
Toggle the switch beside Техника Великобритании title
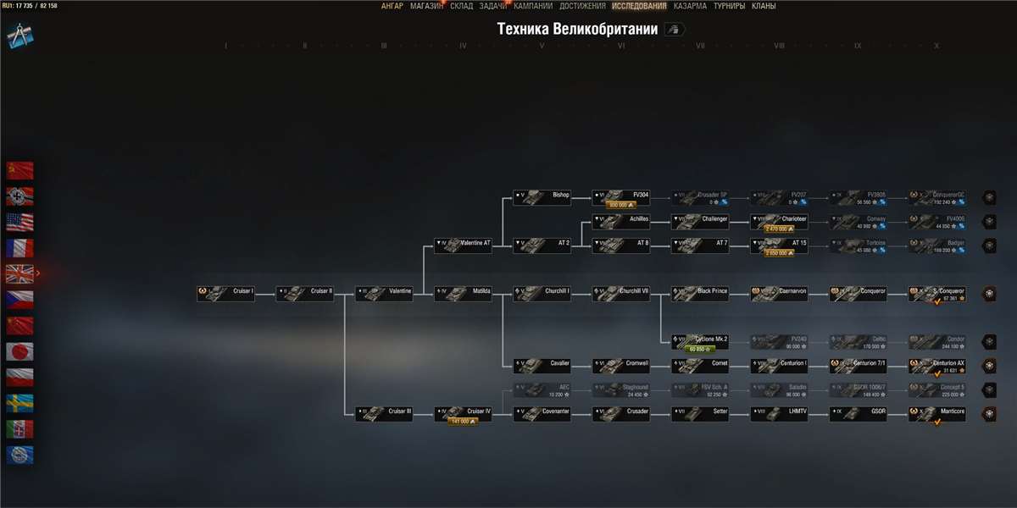[675, 30]
